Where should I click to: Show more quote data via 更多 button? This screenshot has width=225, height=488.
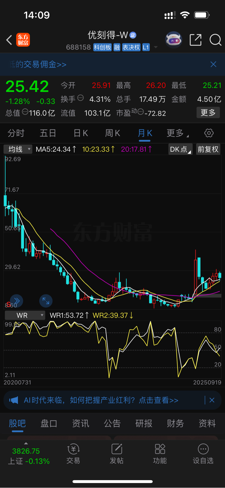coord(208,112)
